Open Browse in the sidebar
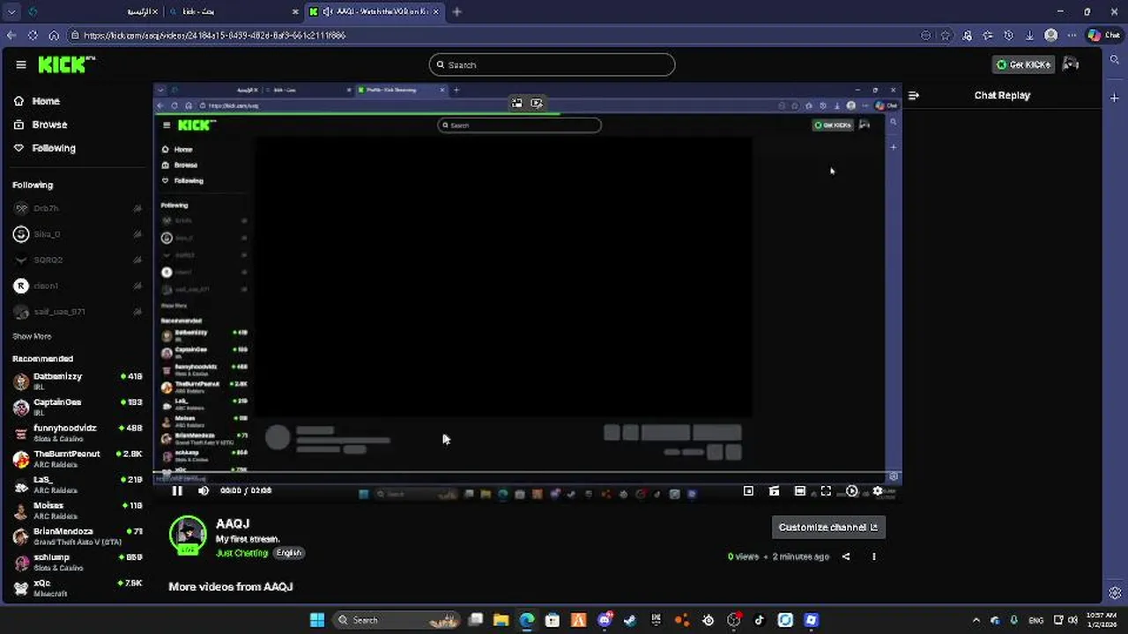The height and width of the screenshot is (634, 1128). [41, 125]
